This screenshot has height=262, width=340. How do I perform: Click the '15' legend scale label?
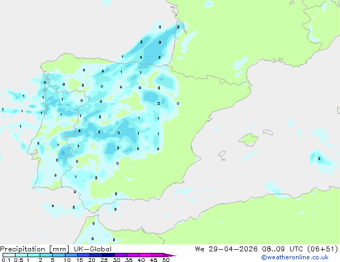click(79, 260)
